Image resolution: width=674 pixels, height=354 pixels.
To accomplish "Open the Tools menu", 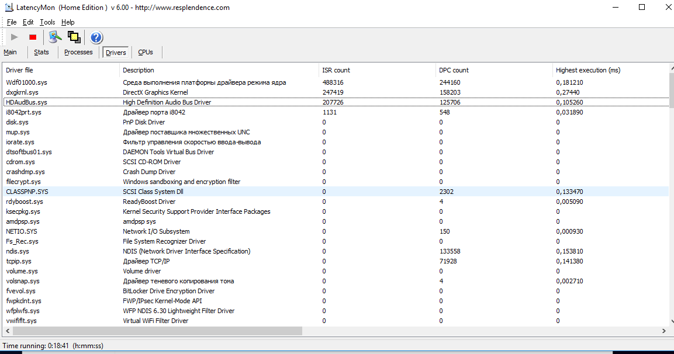I will coord(47,22).
